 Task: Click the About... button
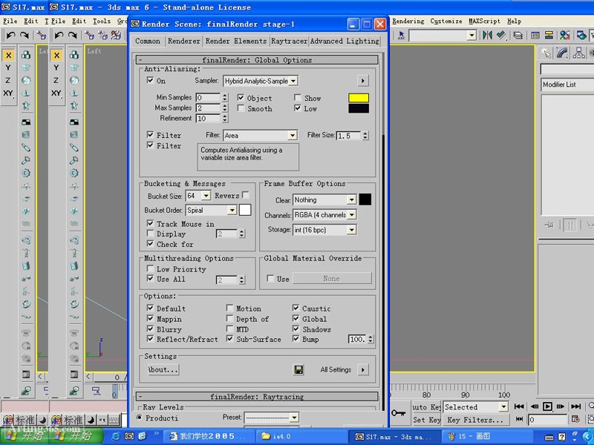click(163, 369)
